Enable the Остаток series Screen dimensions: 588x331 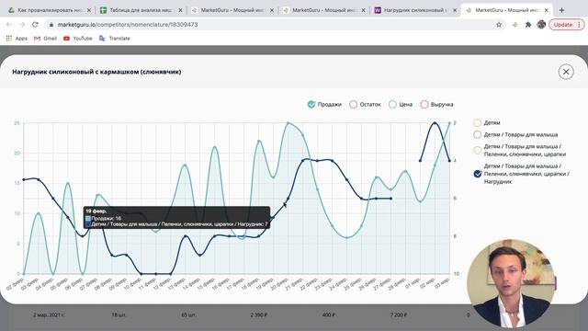353,104
